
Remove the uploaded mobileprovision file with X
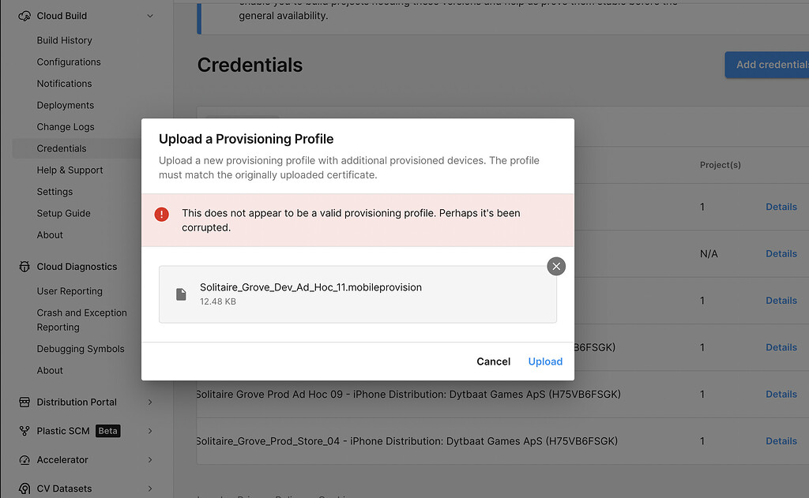556,266
